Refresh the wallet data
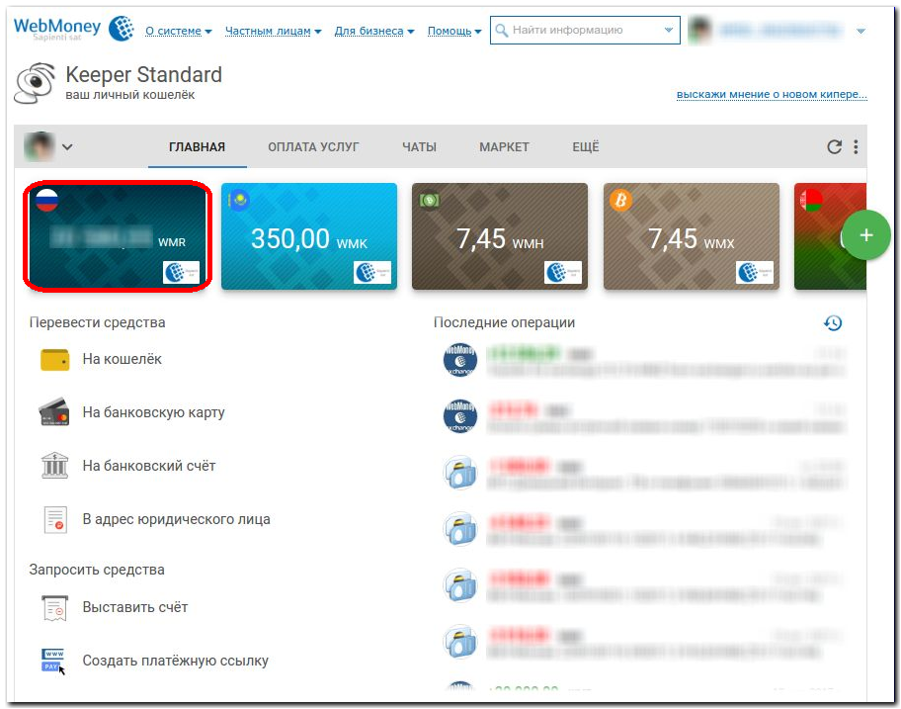The image size is (901, 709). click(834, 147)
